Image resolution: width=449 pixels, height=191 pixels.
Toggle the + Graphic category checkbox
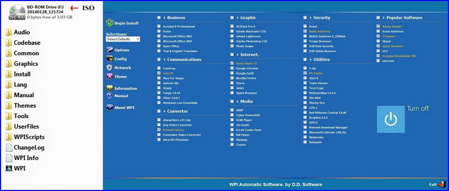point(232,17)
